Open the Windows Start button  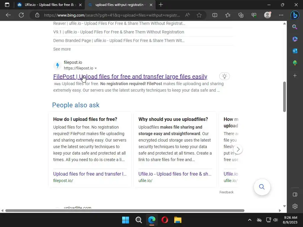click(x=125, y=220)
